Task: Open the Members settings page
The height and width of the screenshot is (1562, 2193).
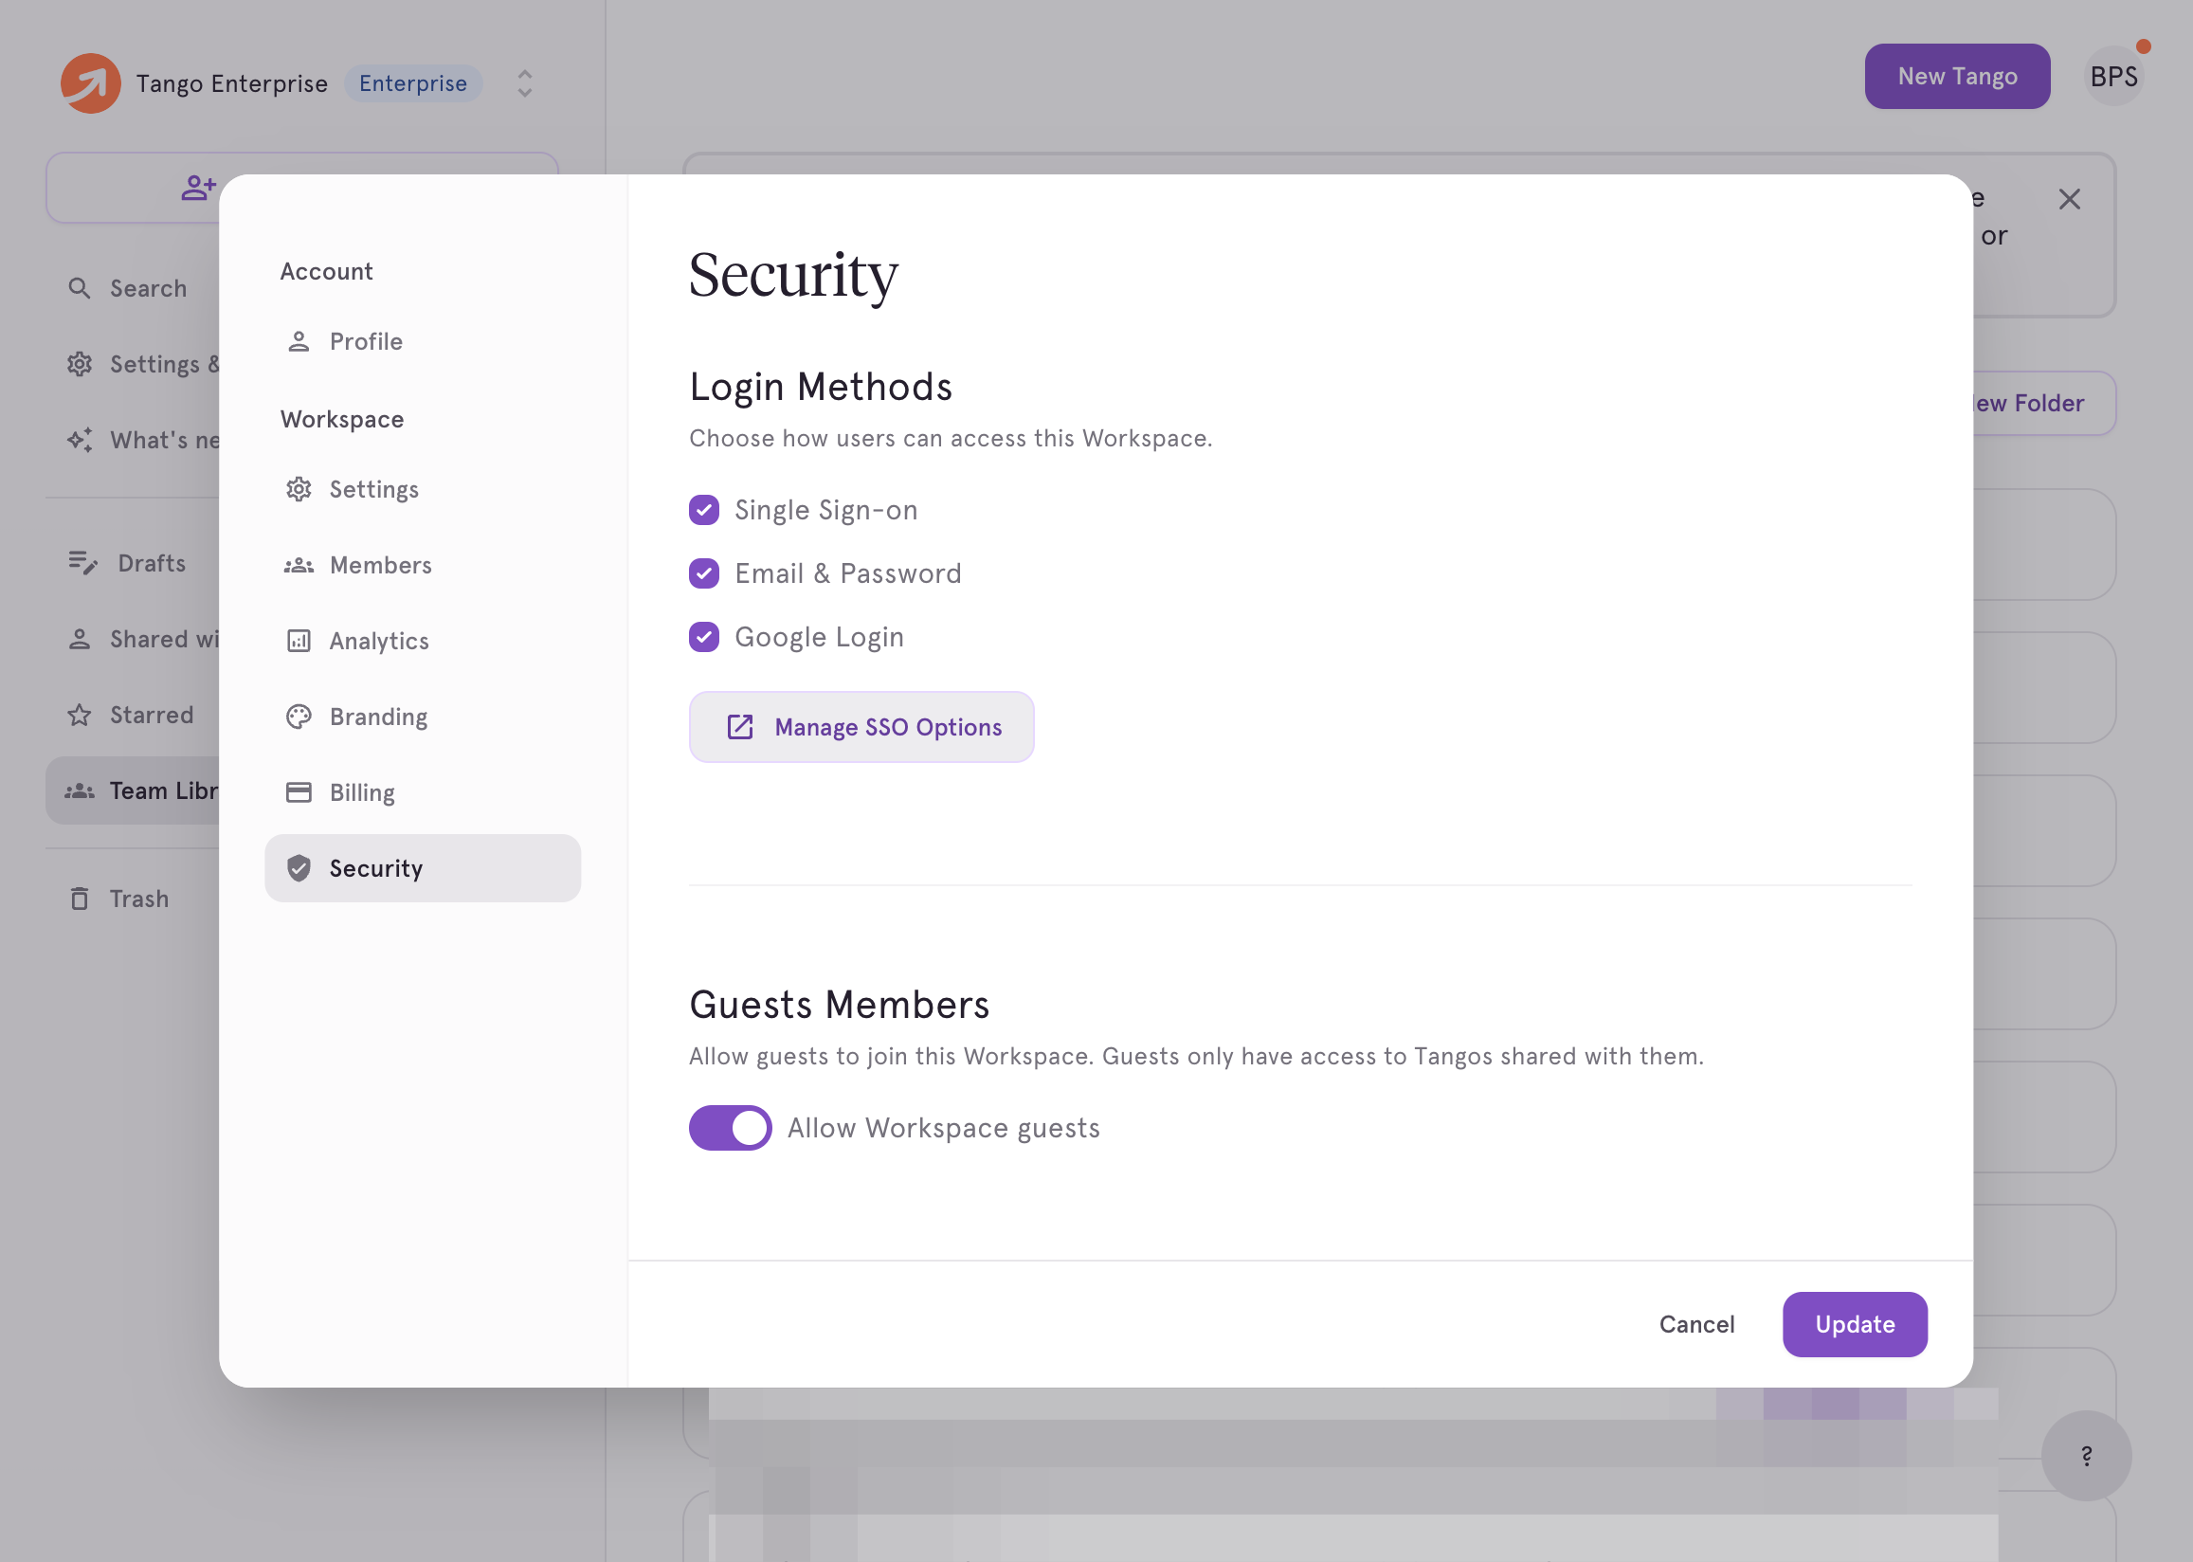Action: (x=423, y=566)
